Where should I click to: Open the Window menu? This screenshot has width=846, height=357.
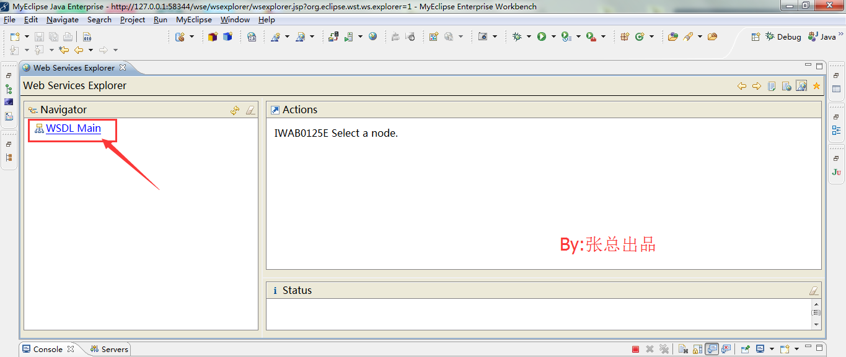236,20
